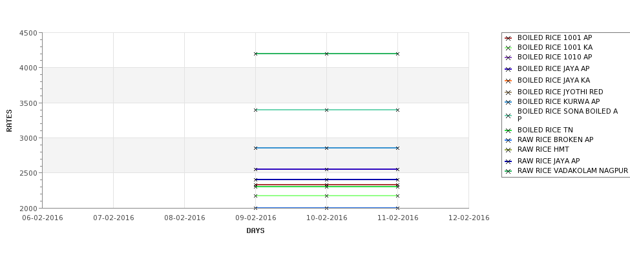
Task: Click the BOILED RICE 1001 KA legend marker
Action: click(x=509, y=48)
